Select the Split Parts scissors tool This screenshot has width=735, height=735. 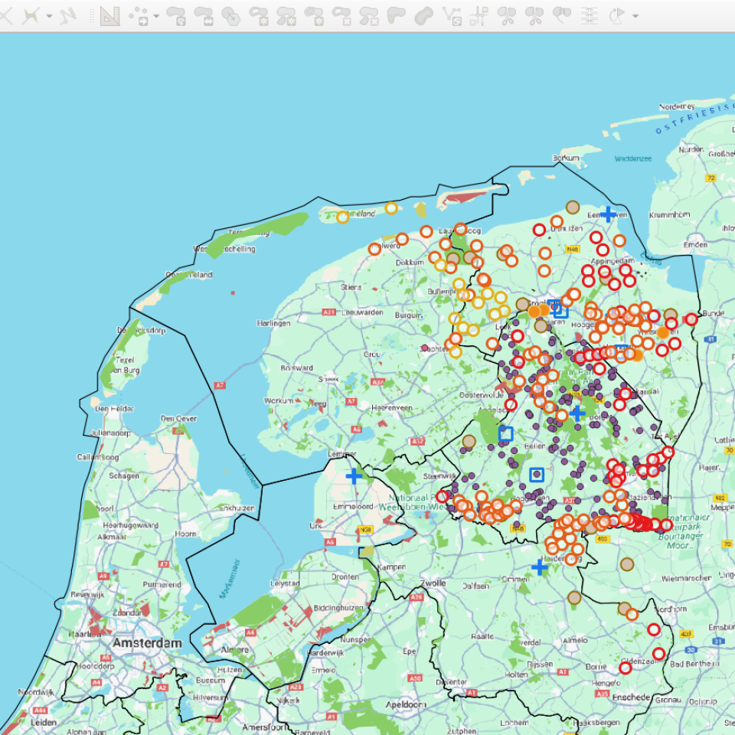(534, 15)
